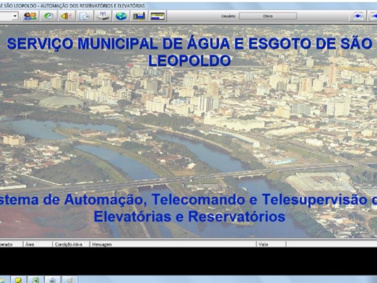Sort alarms by Área column header
The height and width of the screenshot is (283, 377).
(30, 244)
